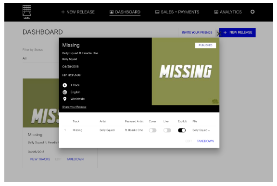Click the Missing album cover artwork
The height and width of the screenshot is (186, 277).
click(186, 71)
